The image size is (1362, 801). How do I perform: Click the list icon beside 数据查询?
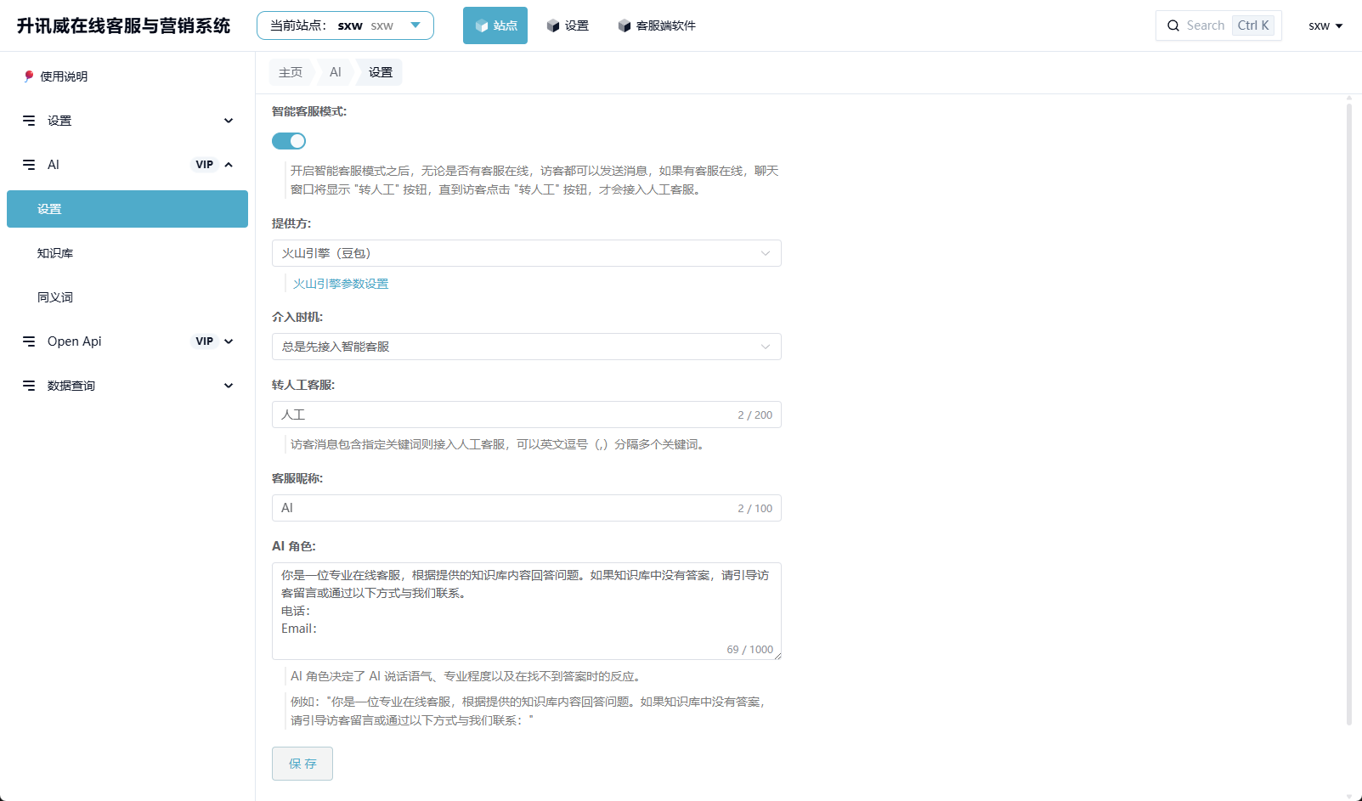(x=29, y=386)
